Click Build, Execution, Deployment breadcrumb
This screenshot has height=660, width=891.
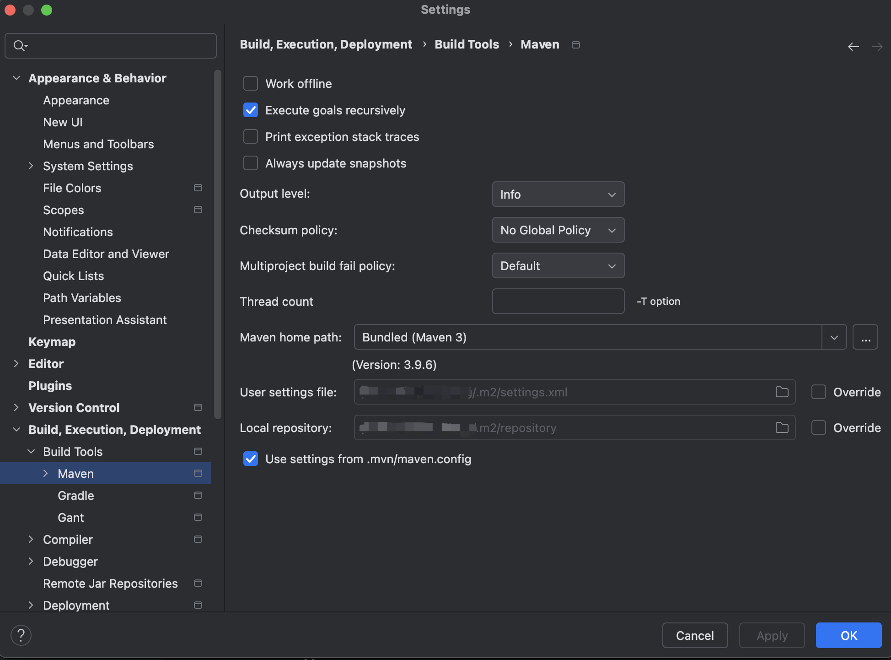pos(326,44)
